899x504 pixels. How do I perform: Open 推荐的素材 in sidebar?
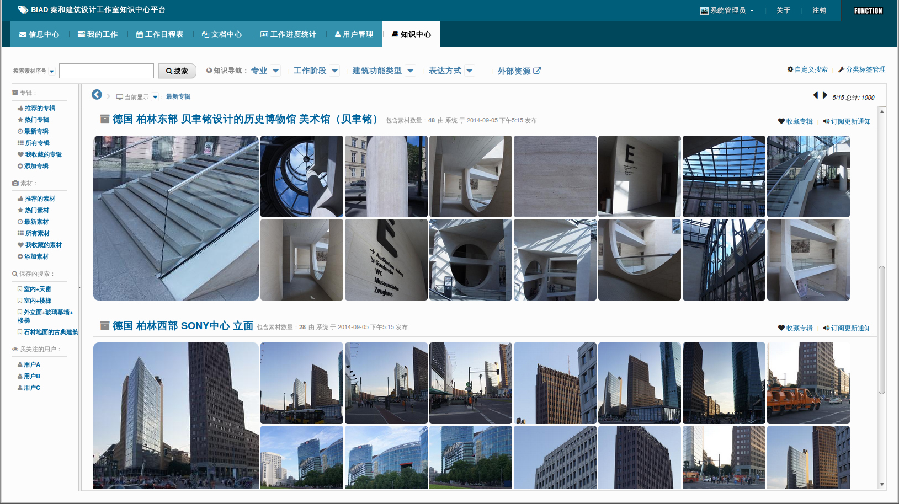tap(36, 199)
